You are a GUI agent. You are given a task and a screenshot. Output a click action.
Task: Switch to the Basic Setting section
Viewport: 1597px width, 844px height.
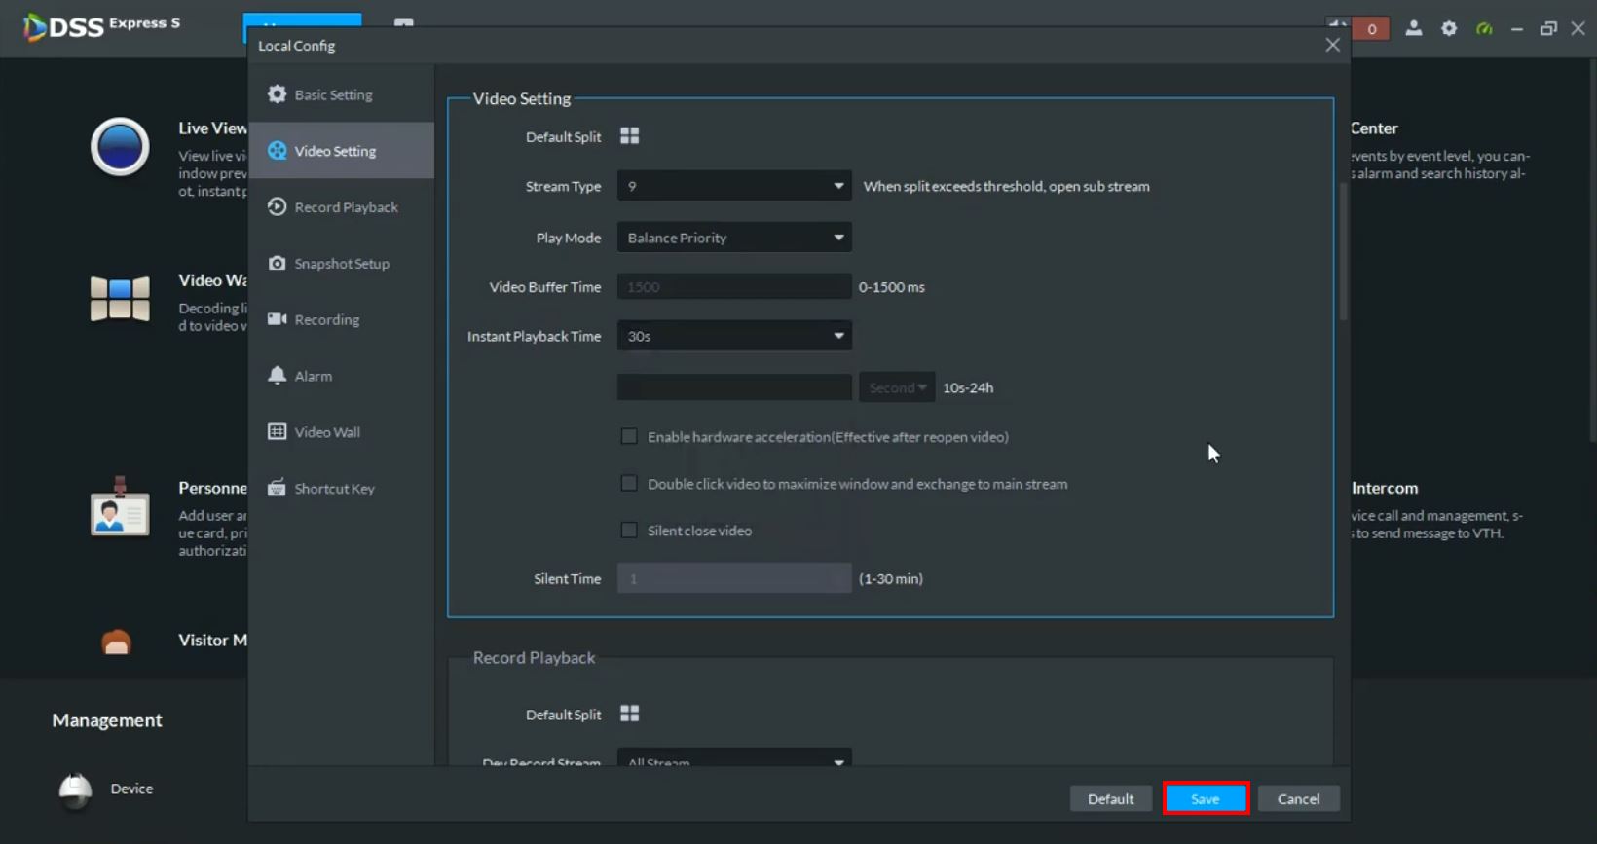(333, 94)
